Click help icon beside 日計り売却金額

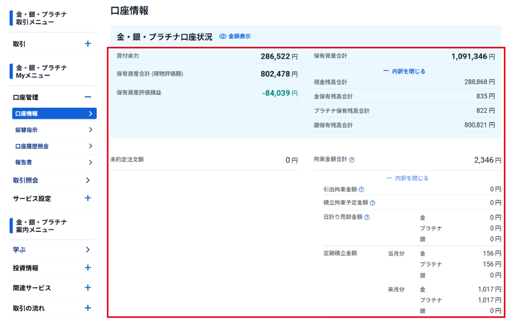click(367, 217)
